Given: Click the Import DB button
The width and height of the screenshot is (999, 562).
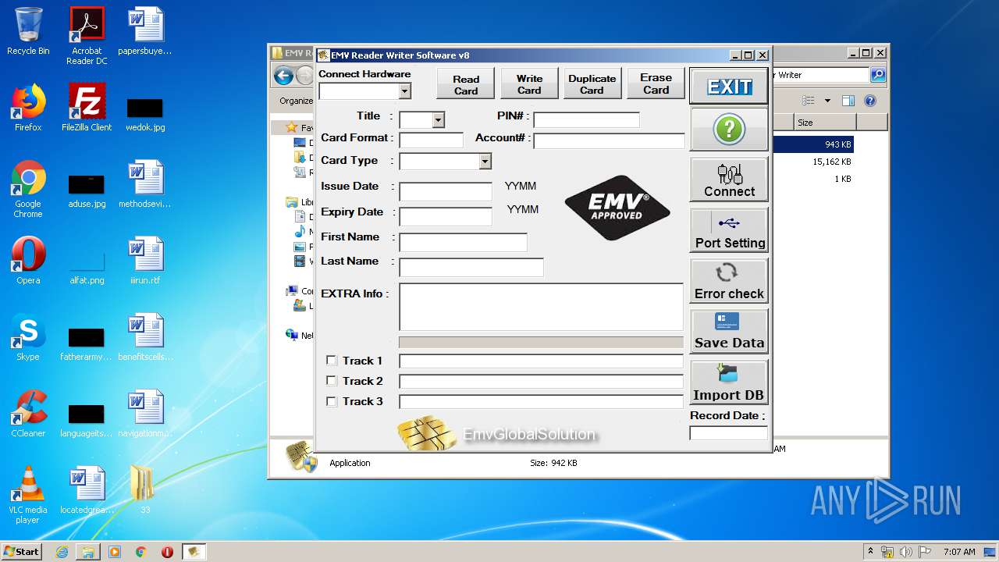Looking at the screenshot, I should (729, 382).
